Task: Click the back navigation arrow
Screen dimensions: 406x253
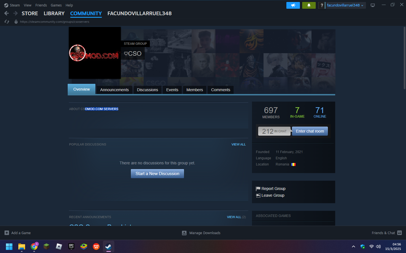Action: point(7,13)
